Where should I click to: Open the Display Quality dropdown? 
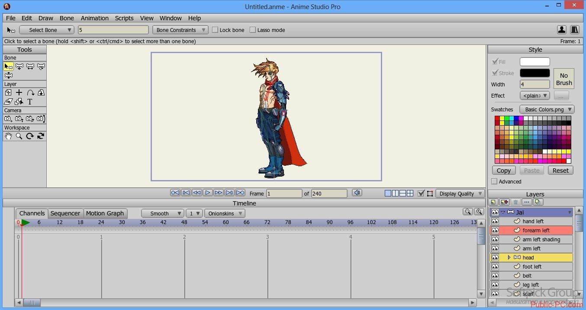460,193
